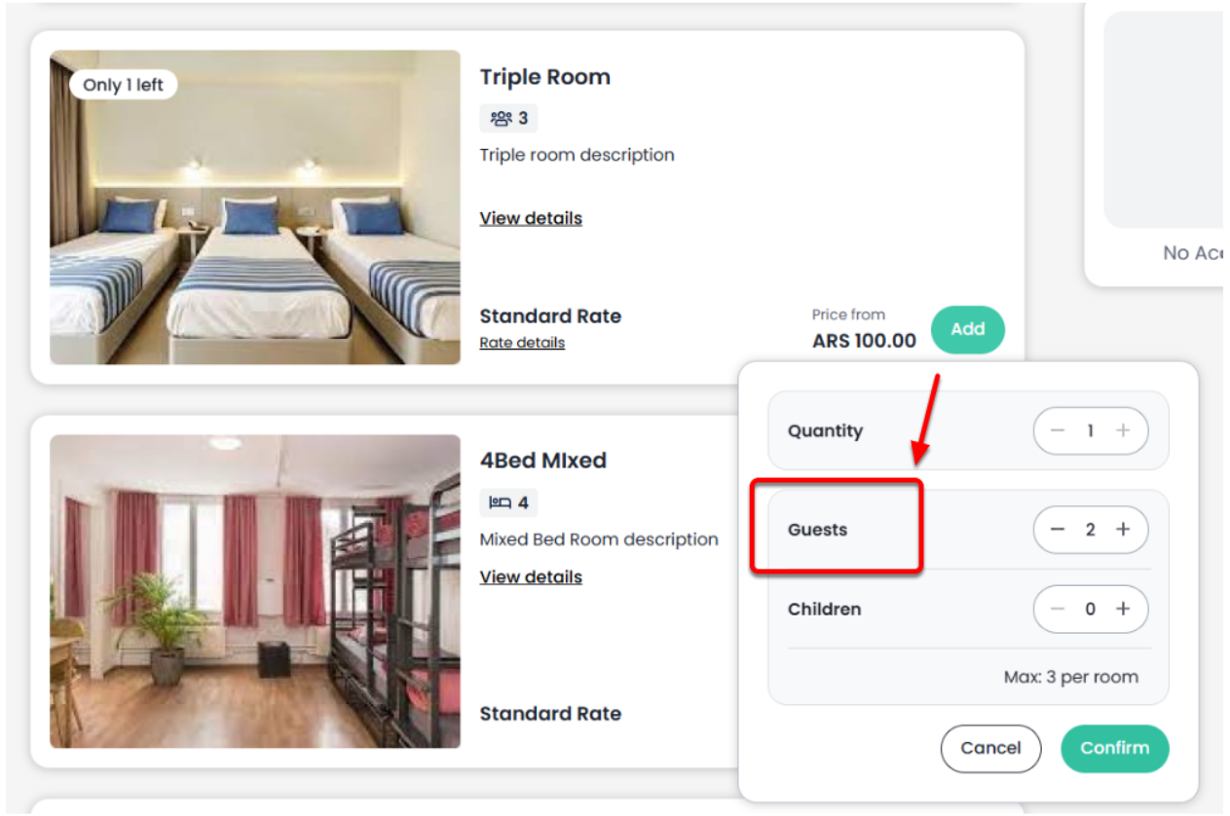Open View details for Triple Room
This screenshot has width=1230, height=816.
pos(531,218)
